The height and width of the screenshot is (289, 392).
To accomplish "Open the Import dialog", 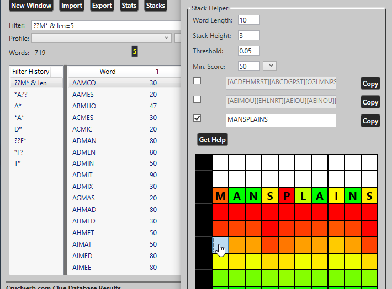I will coord(72,6).
